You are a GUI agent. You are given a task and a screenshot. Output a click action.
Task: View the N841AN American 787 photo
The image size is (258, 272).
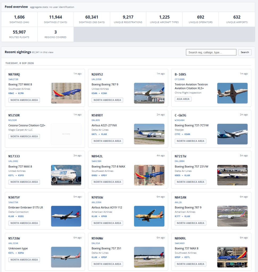click(232, 216)
